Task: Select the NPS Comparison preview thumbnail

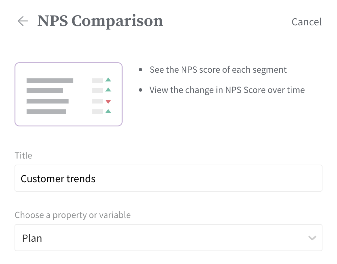Action: coord(68,94)
